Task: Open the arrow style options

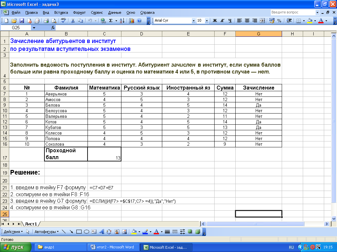Action: point(182,232)
